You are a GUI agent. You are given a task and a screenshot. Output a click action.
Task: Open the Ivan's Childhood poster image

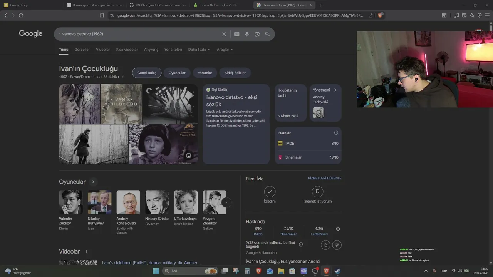121,104
